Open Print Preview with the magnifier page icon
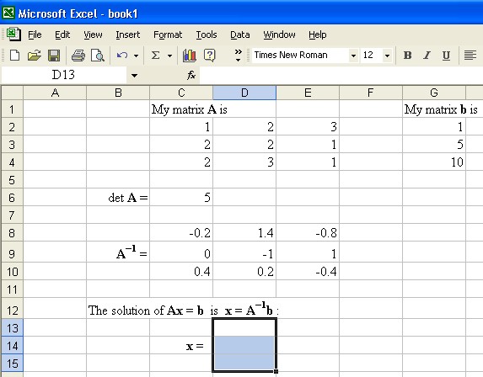Screen dimensions: 483x377 98,56
